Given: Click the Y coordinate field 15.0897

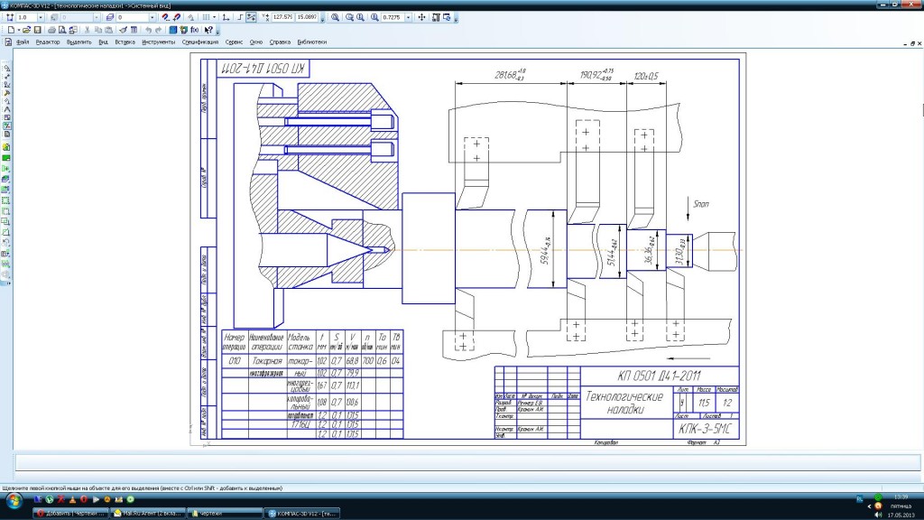Looking at the screenshot, I should 307,18.
